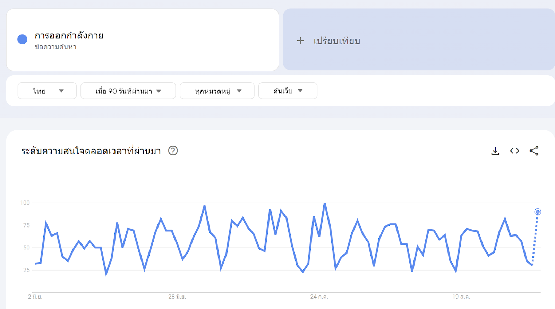Viewport: 555px width, 309px height.
Task: Click the 28 มิ.ย. axis label
Action: [x=177, y=297]
